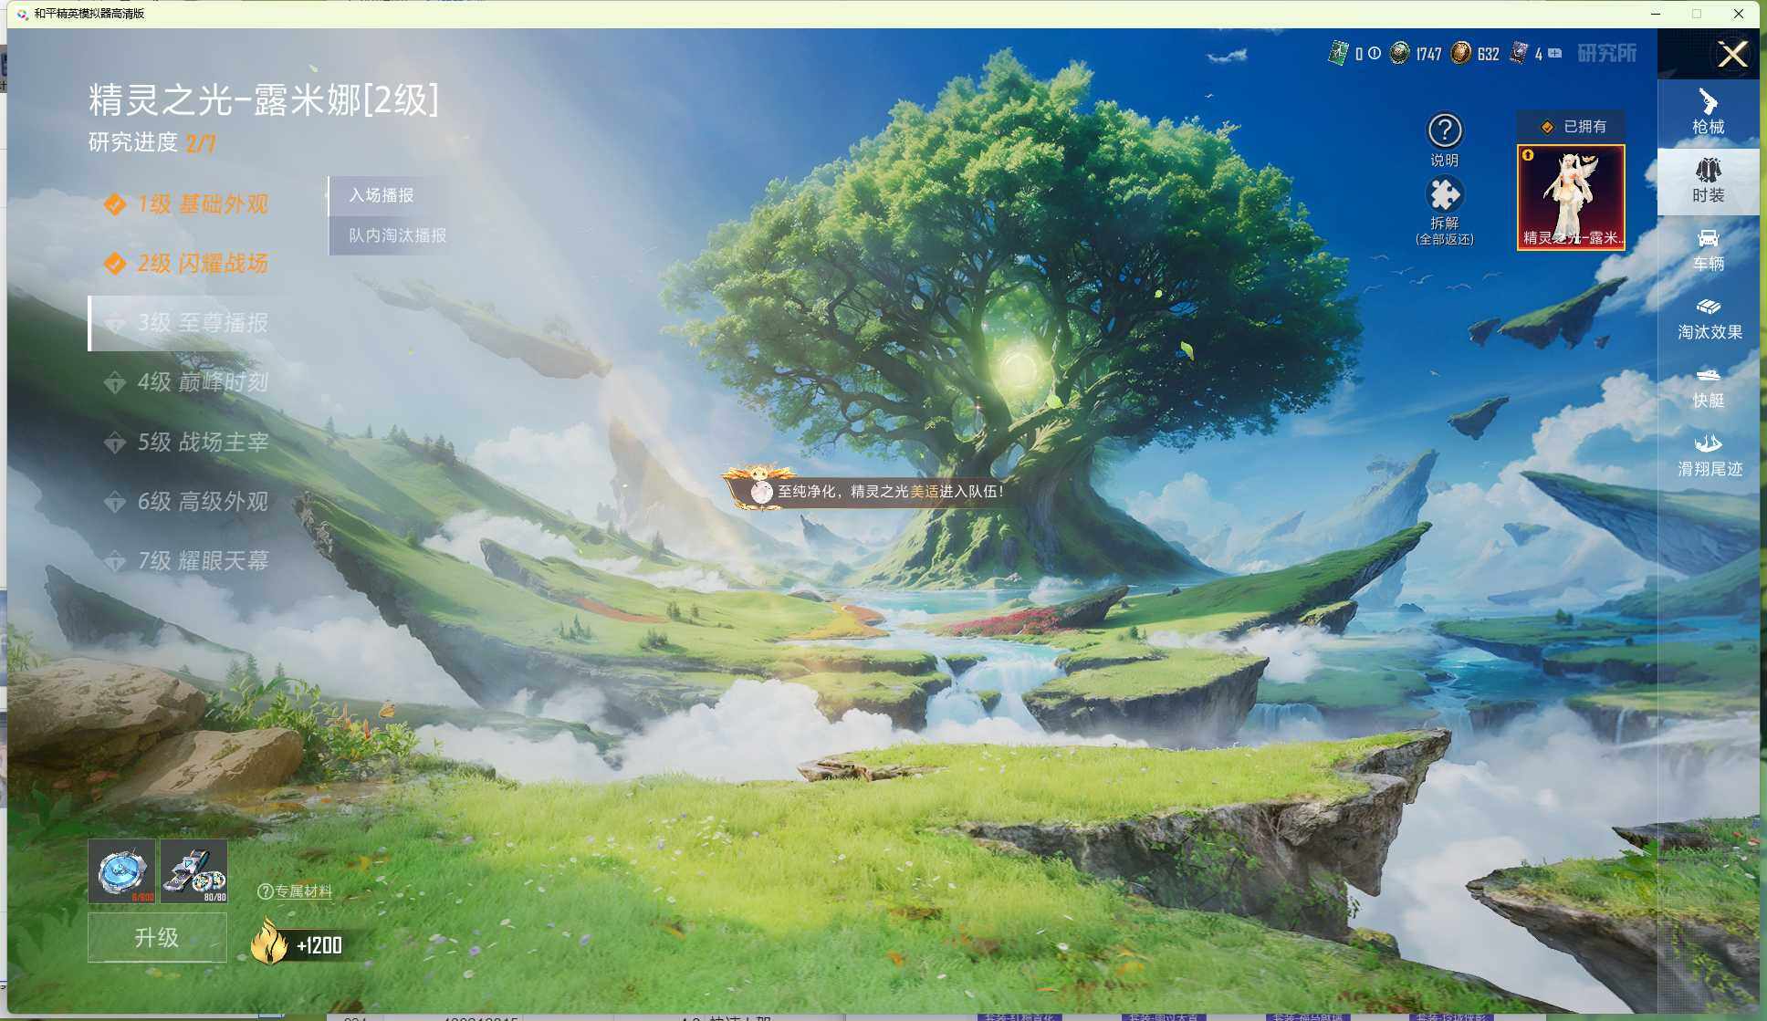
Task: Select the 精灵之光-露米娜 outfit thumbnail
Action: [1570, 196]
